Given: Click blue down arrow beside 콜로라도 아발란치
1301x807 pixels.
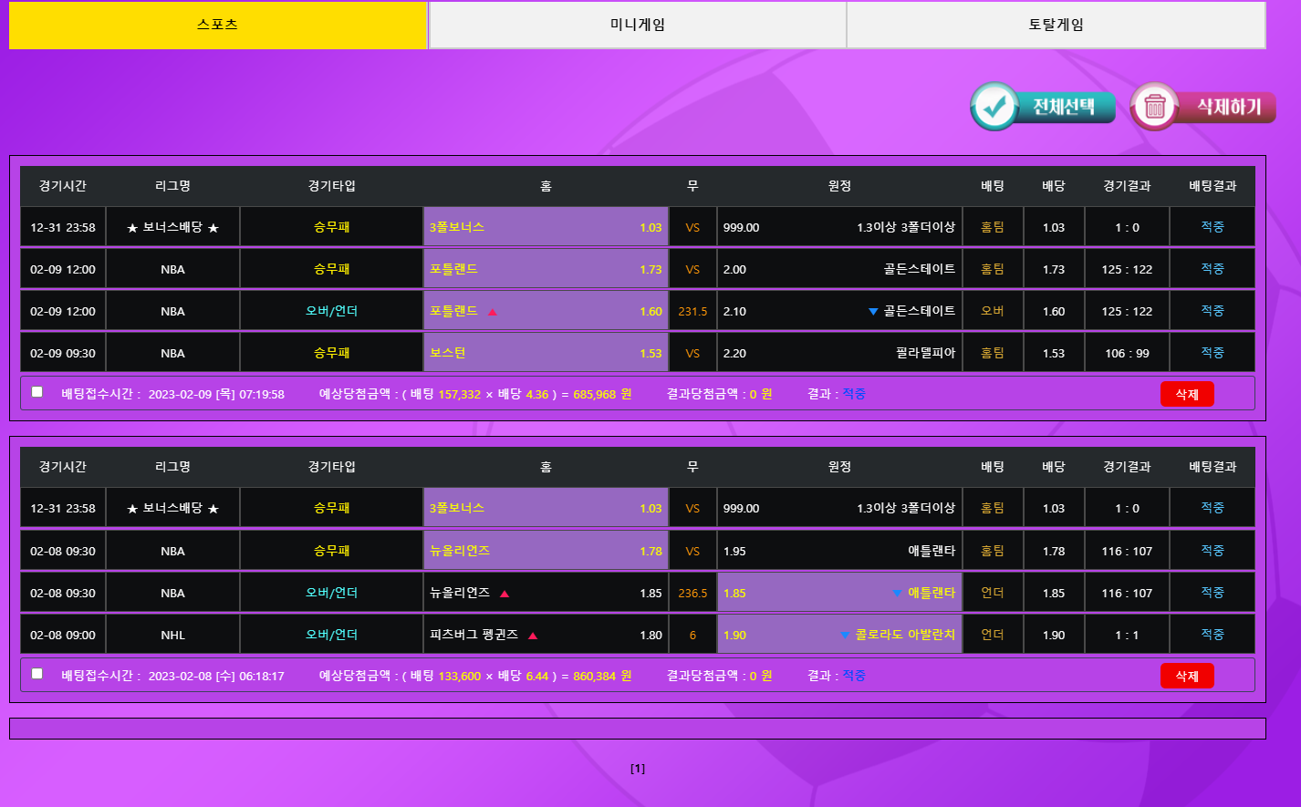Looking at the screenshot, I should click(x=845, y=636).
